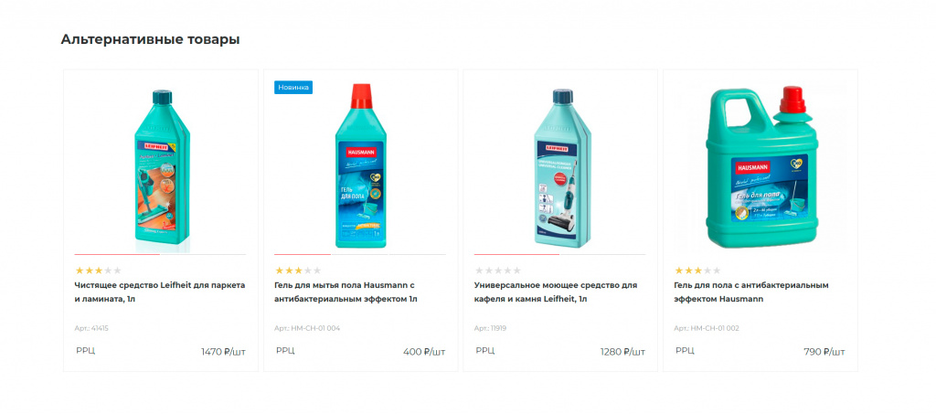936x414 pixels.
Task: Click the 1280 ₽/шт price
Action: (x=622, y=352)
